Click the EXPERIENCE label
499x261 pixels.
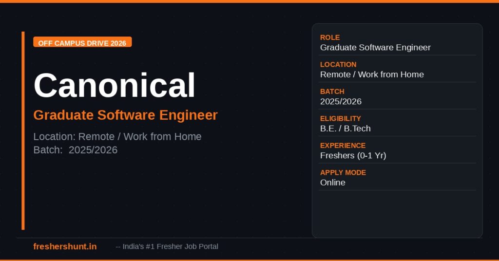tap(343, 146)
